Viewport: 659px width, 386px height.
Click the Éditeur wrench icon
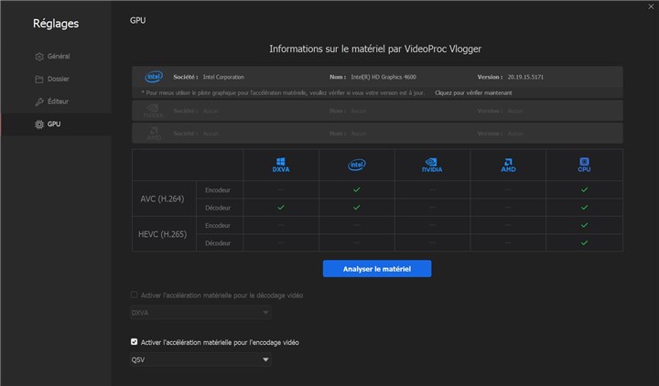tap(39, 102)
